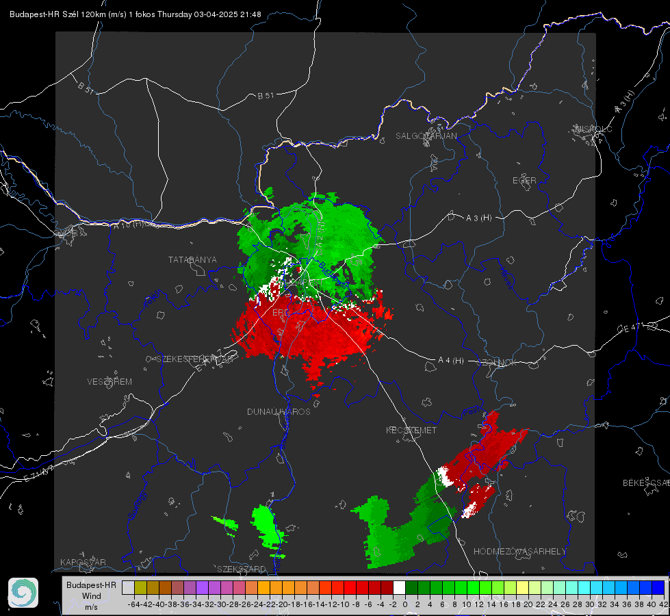Click the '-20' legend value
This screenshot has height=616, width=670.
[282, 604]
